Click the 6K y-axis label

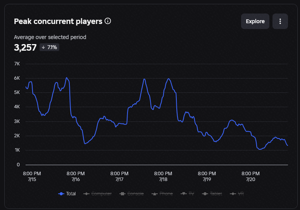click(x=17, y=78)
